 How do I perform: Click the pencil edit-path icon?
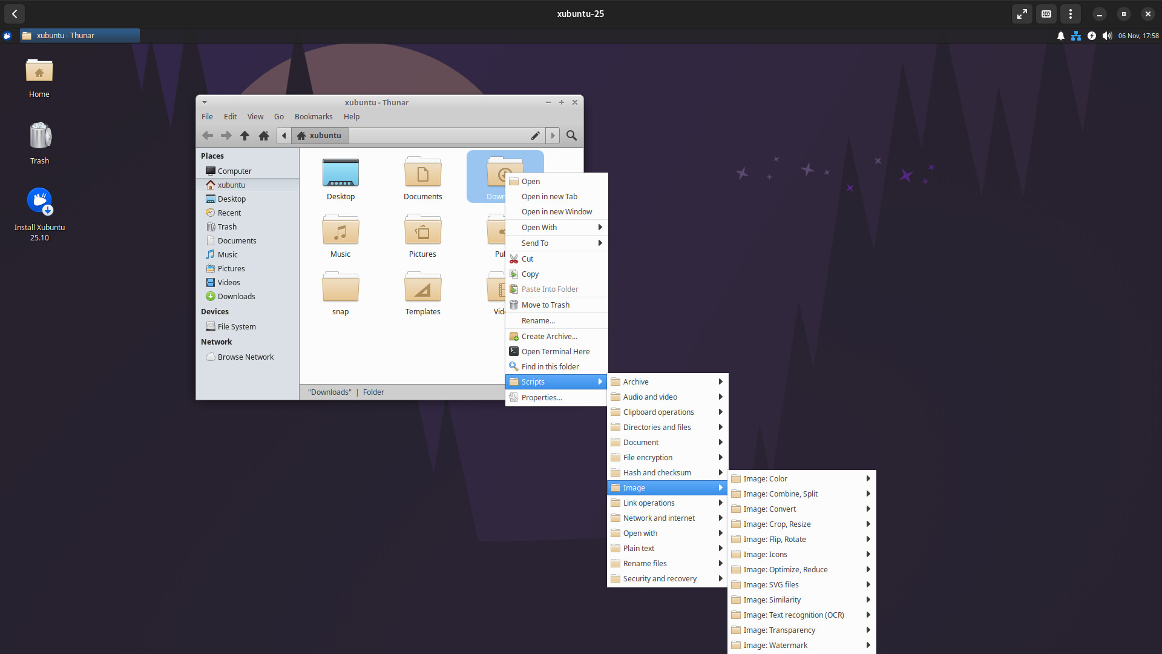[x=535, y=136]
